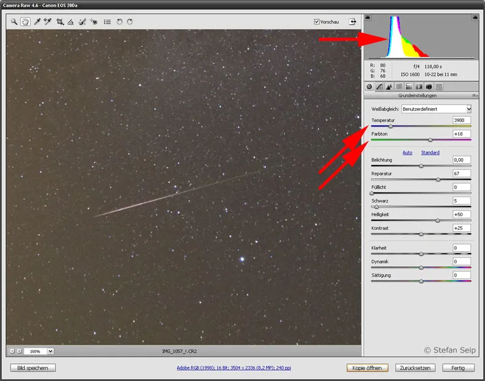Screen dimensions: 485x381
Task: Open Camera Raw preferences list icon
Action: tap(107, 22)
